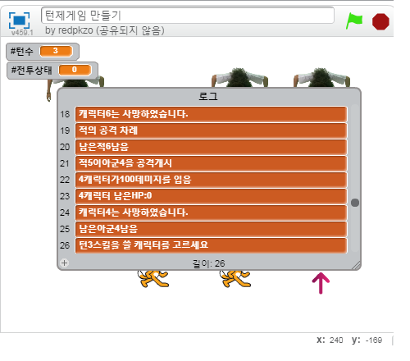Click the version label v459.1
Viewport: 410px width, 361px height.
pos(22,33)
